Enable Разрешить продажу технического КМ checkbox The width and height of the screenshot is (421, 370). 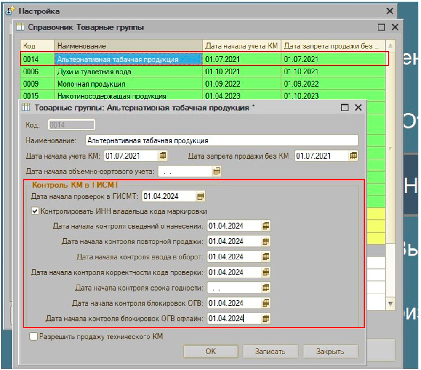pos(34,336)
